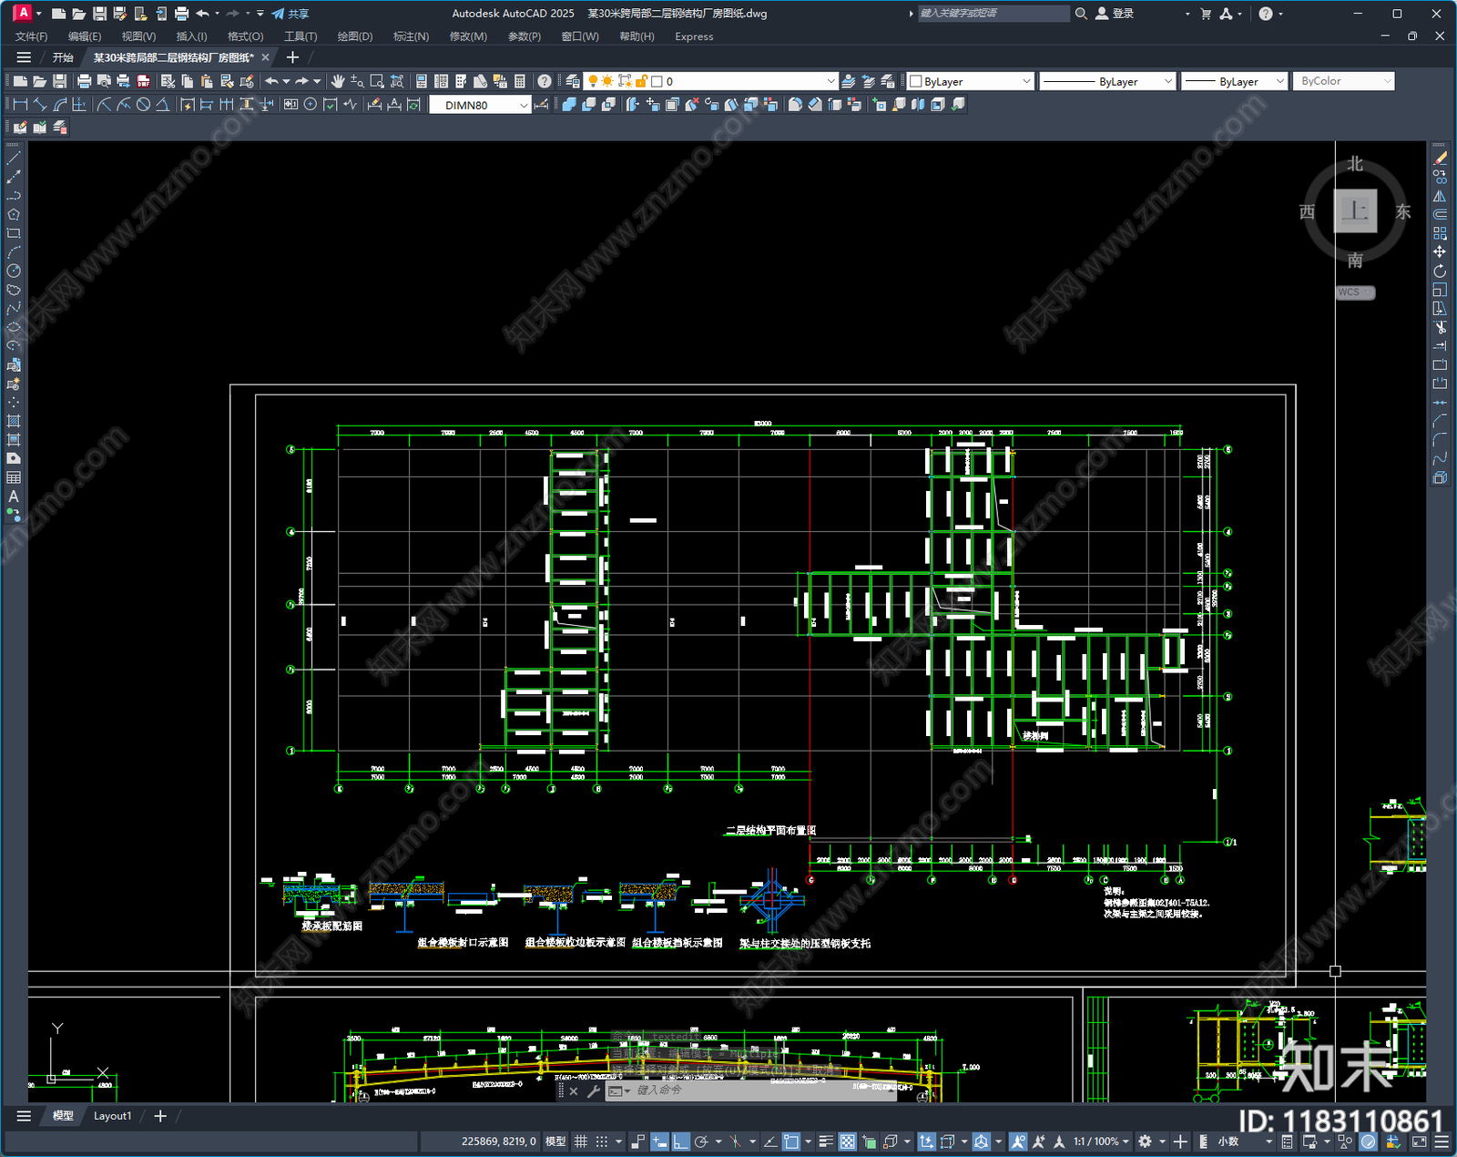Toggle dynamic input in status bar
The image size is (1457, 1157).
(659, 1142)
